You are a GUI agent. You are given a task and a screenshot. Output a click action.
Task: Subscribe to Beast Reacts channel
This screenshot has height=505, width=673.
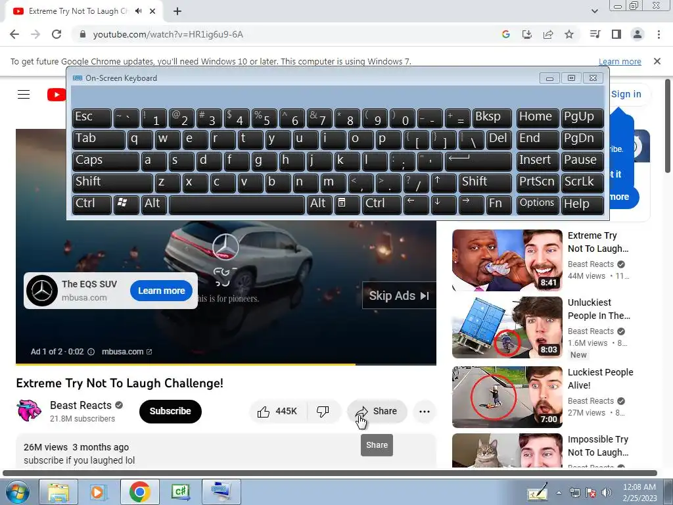pyautogui.click(x=170, y=412)
